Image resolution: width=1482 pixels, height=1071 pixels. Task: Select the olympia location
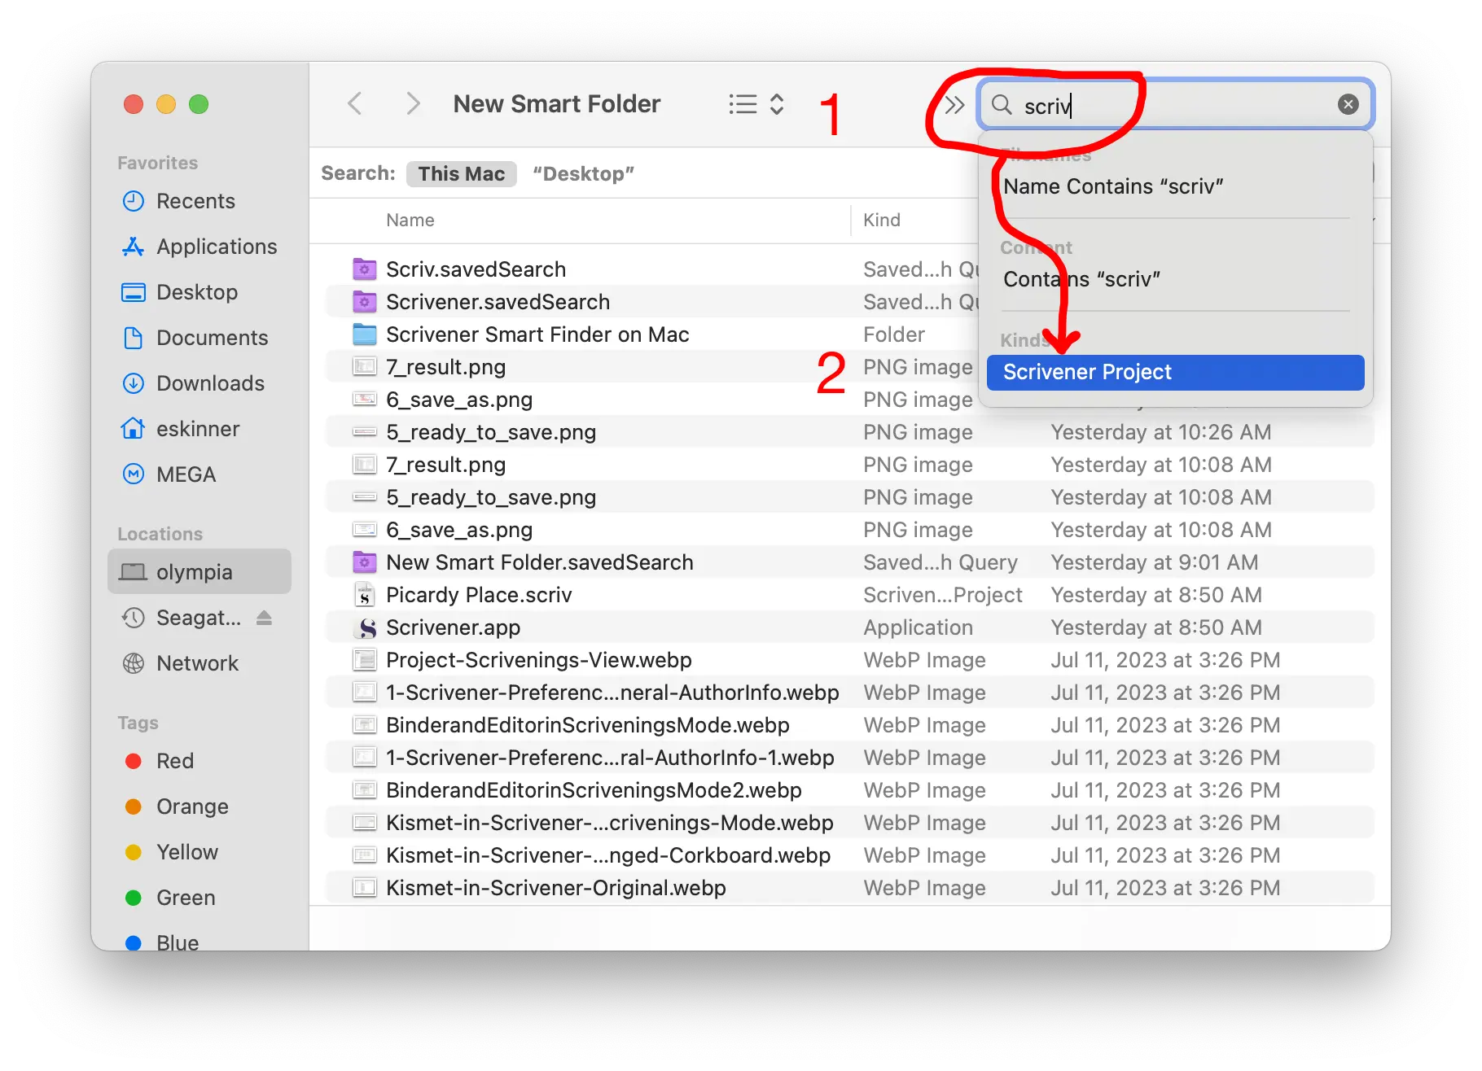[x=199, y=571]
